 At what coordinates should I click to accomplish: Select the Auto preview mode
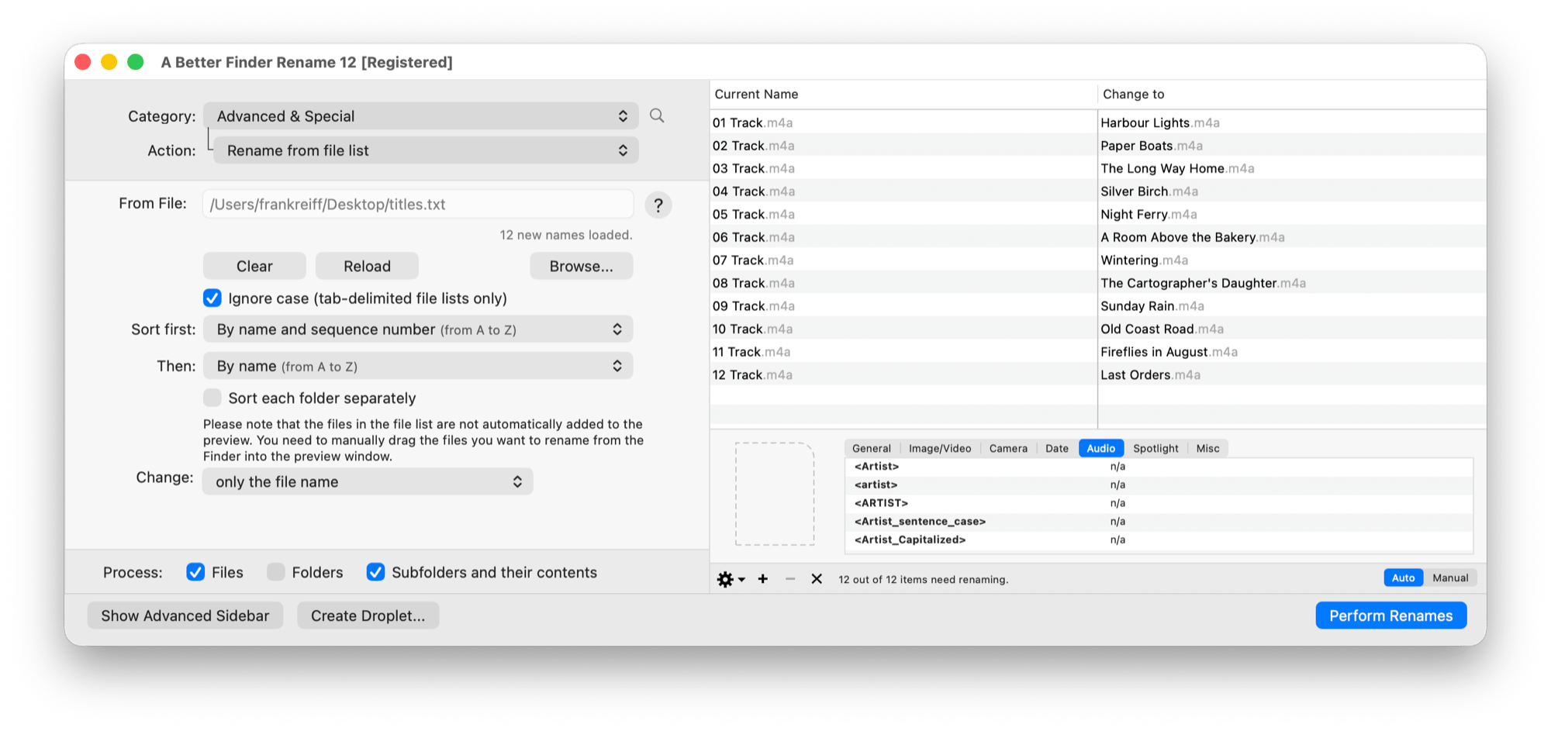pos(1404,578)
